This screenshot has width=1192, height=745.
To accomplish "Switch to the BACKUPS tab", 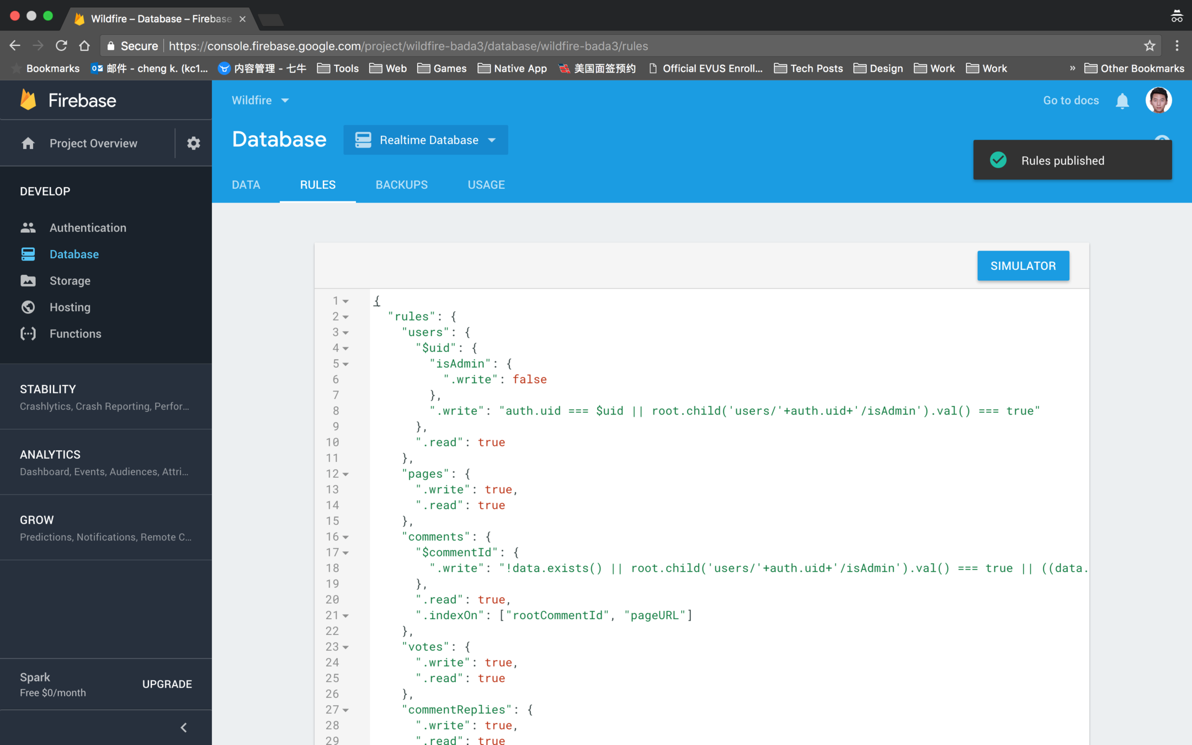I will pyautogui.click(x=401, y=185).
